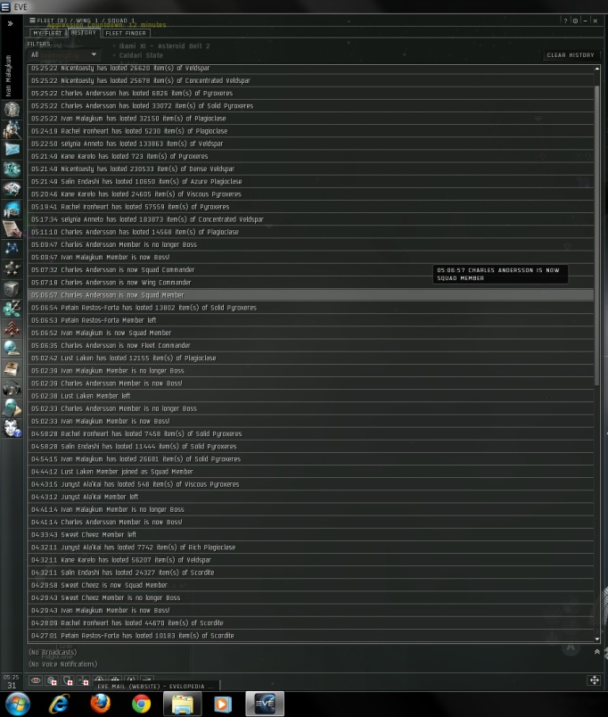The width and height of the screenshot is (608, 717).
Task: Click the history scrollbar up arrow
Action: [x=597, y=69]
